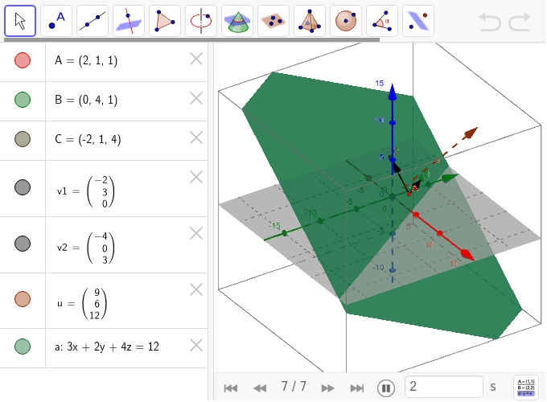Advance one construction step
The height and width of the screenshot is (402, 547).
click(327, 388)
